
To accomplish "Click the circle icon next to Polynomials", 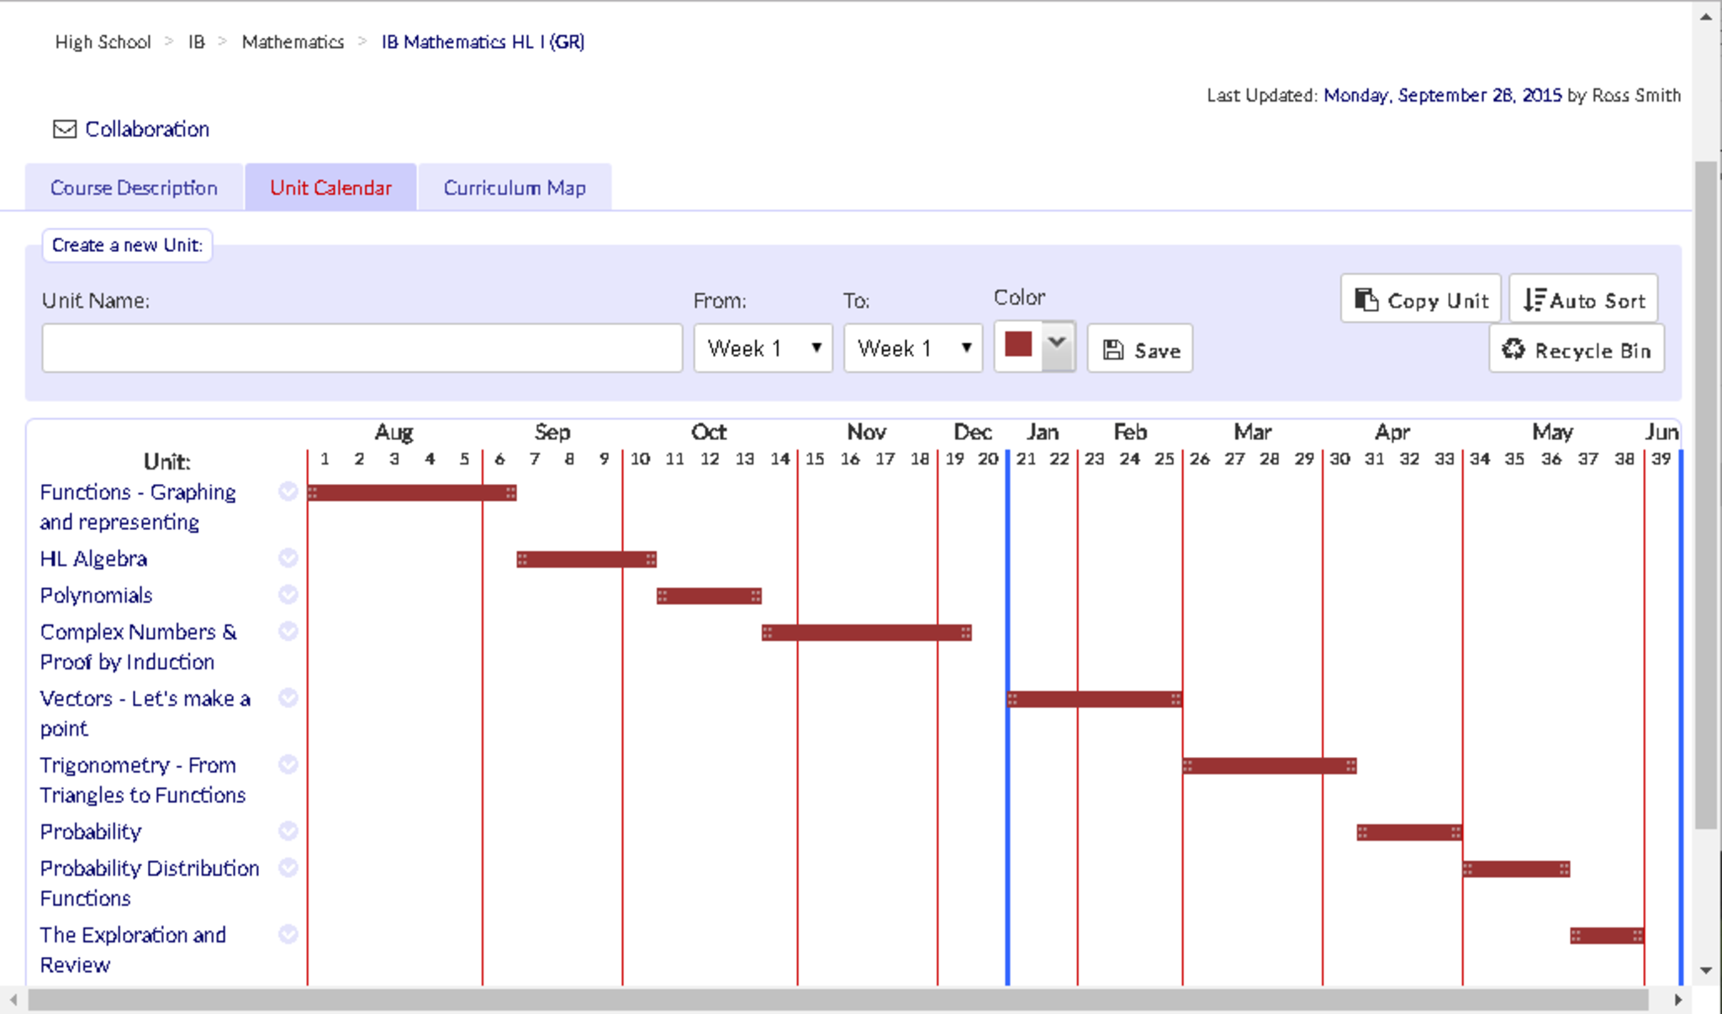I will pyautogui.click(x=288, y=595).
